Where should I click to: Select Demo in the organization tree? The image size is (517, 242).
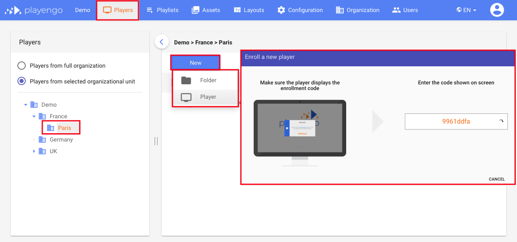tap(49, 105)
